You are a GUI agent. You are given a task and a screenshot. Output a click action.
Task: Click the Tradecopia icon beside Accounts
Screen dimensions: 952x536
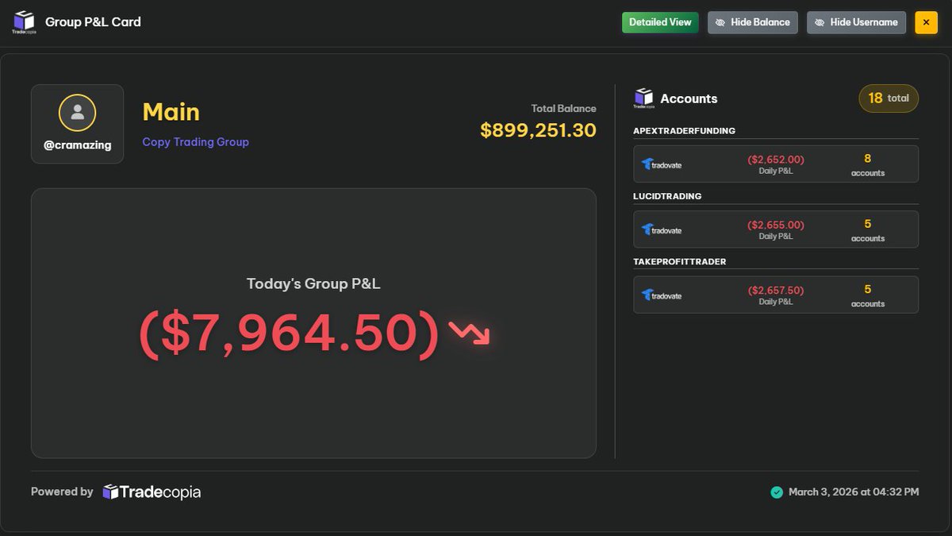point(643,98)
